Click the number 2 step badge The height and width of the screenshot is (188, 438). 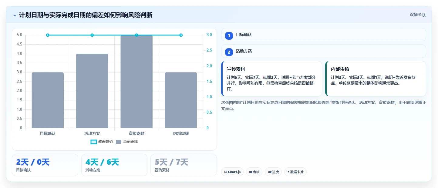click(229, 52)
